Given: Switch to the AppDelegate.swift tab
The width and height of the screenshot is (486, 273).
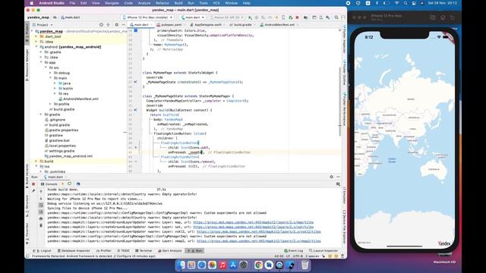Looking at the screenshot, I should tap(208, 25).
